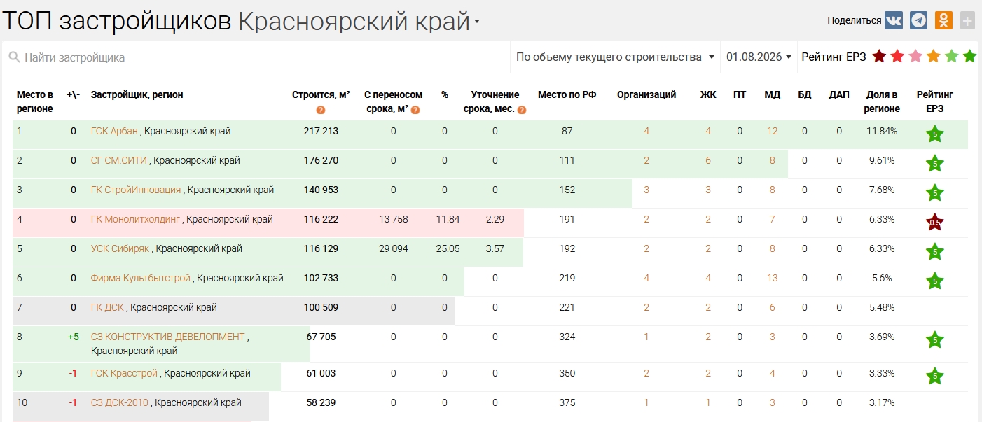The width and height of the screenshot is (982, 422).
Task: Open developer УСК Сибиряк
Action: pyautogui.click(x=120, y=248)
